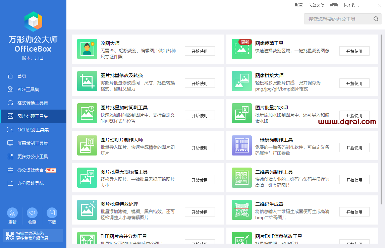This screenshot has width=385, height=248.
Task: Go to 首页 in sidebar
Action: 33,76
